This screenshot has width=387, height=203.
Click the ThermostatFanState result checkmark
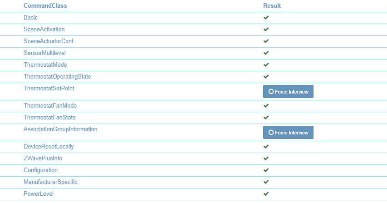coord(266,118)
